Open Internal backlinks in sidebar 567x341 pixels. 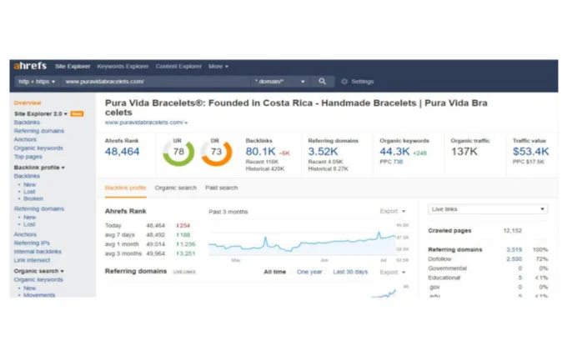38,251
